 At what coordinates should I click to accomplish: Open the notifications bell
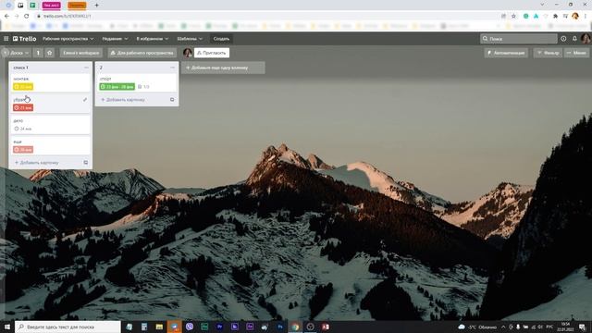(574, 39)
